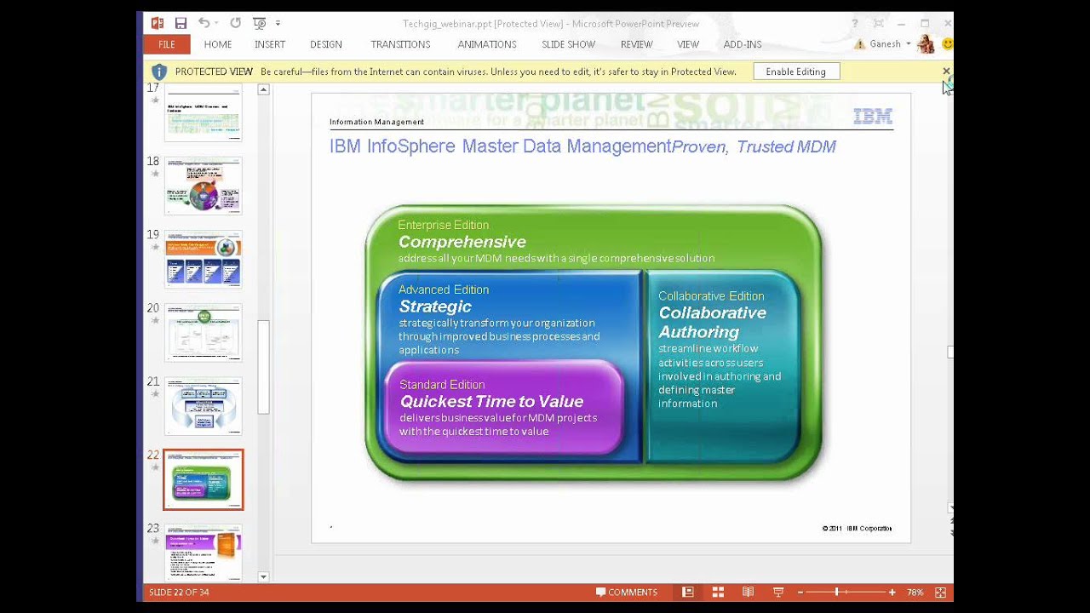The height and width of the screenshot is (613, 1090).
Task: Close the Protected View message bar
Action: (x=946, y=72)
